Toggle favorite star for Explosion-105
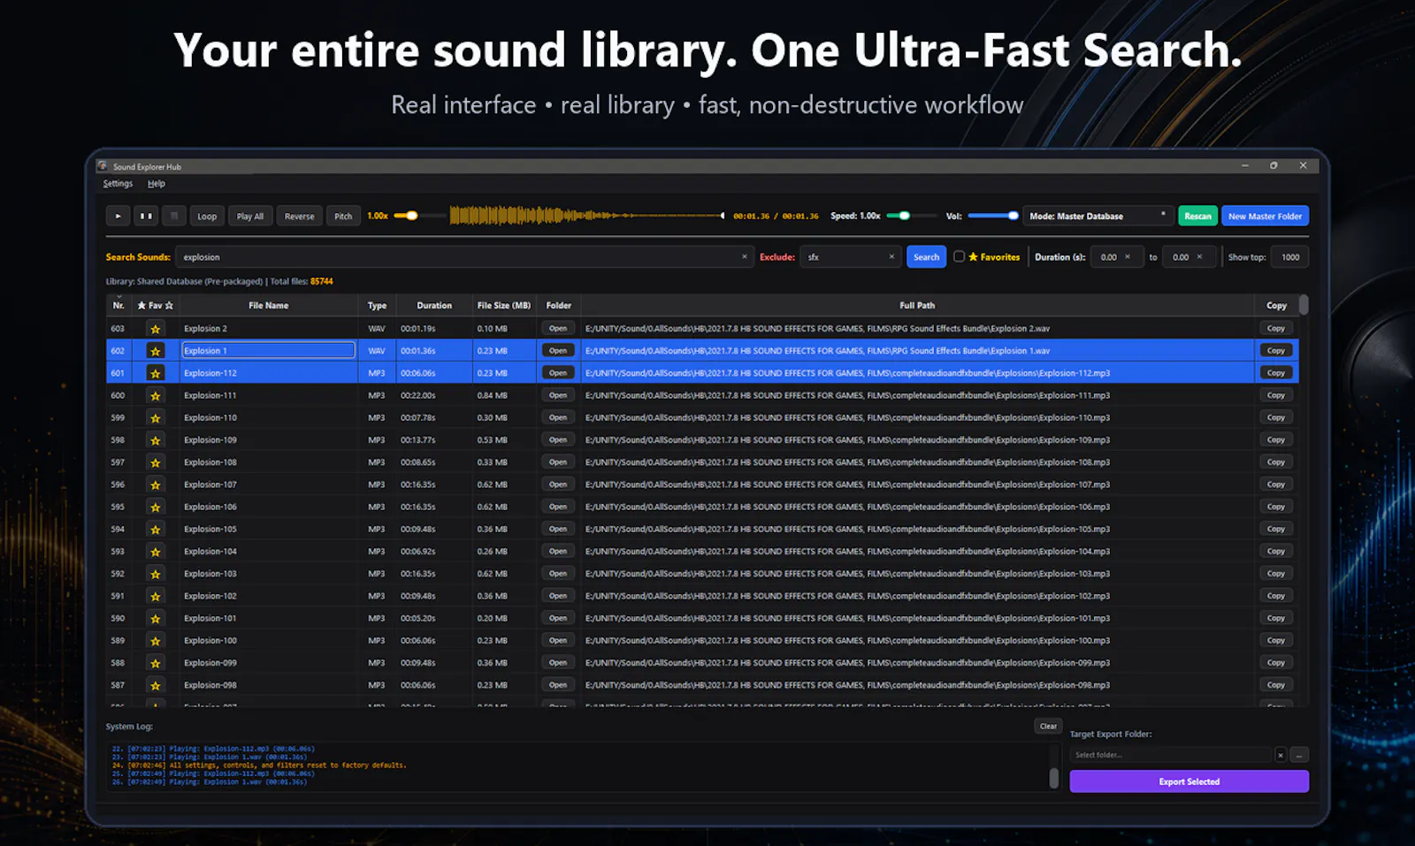Viewport: 1415px width, 846px height. click(x=156, y=530)
